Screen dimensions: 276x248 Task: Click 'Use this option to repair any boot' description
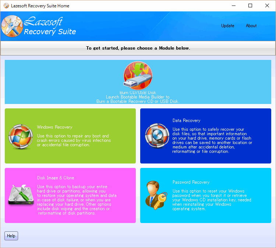(x=74, y=140)
